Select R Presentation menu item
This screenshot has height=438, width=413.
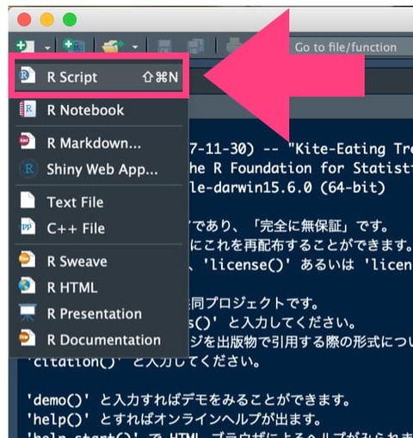99,314
